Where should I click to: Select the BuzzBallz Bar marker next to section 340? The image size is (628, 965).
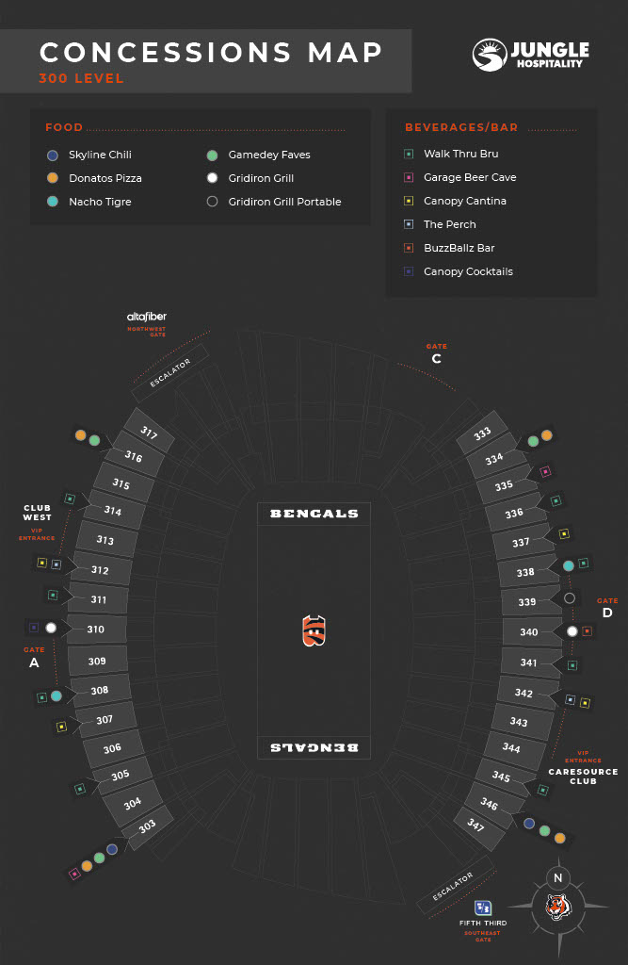(587, 630)
